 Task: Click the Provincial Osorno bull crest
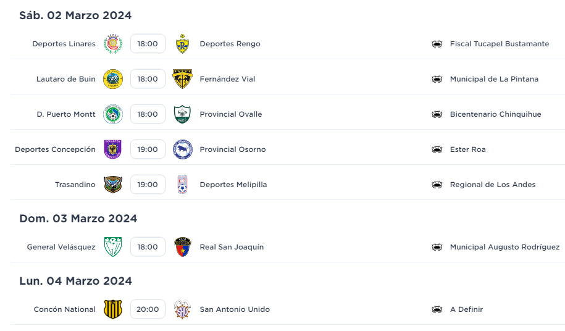182,149
